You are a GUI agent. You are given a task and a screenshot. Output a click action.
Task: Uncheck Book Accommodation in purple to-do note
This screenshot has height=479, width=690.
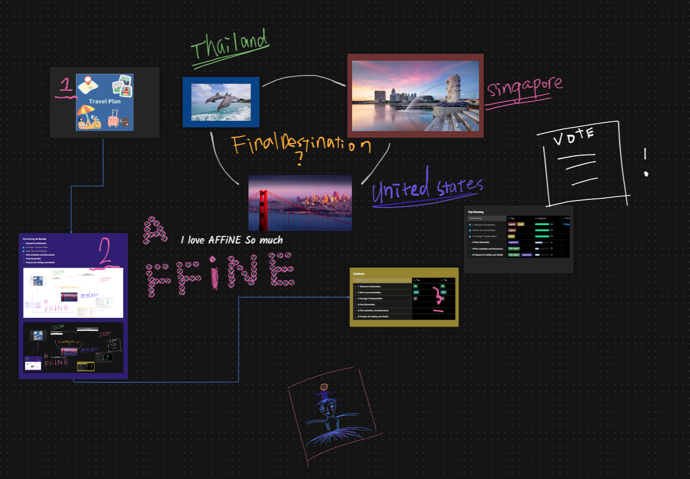[x=23, y=251]
